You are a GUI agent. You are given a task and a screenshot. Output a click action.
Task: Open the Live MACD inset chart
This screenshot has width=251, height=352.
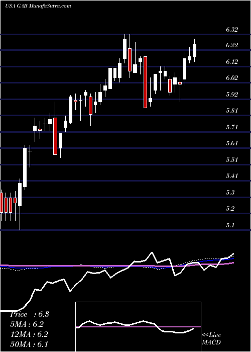tap(138, 327)
